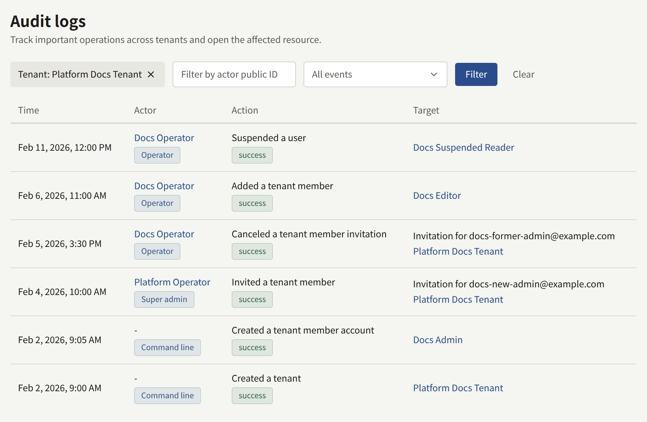The width and height of the screenshot is (647, 422).
Task: Select the Actor column header
Action: [x=145, y=110]
